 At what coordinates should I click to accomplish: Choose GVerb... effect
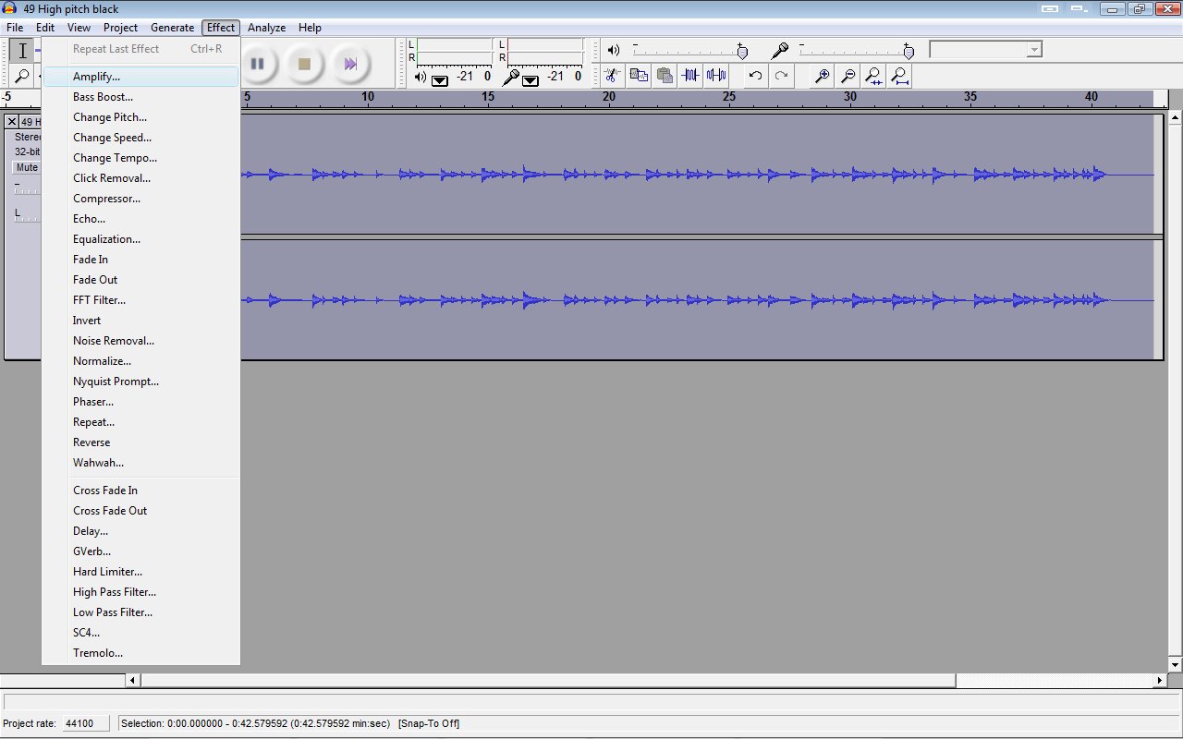click(x=140, y=551)
